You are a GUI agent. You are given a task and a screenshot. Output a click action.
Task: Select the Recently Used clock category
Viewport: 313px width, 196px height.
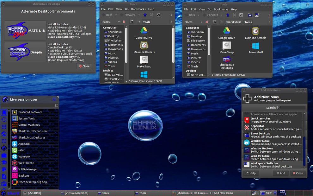pos(4,120)
